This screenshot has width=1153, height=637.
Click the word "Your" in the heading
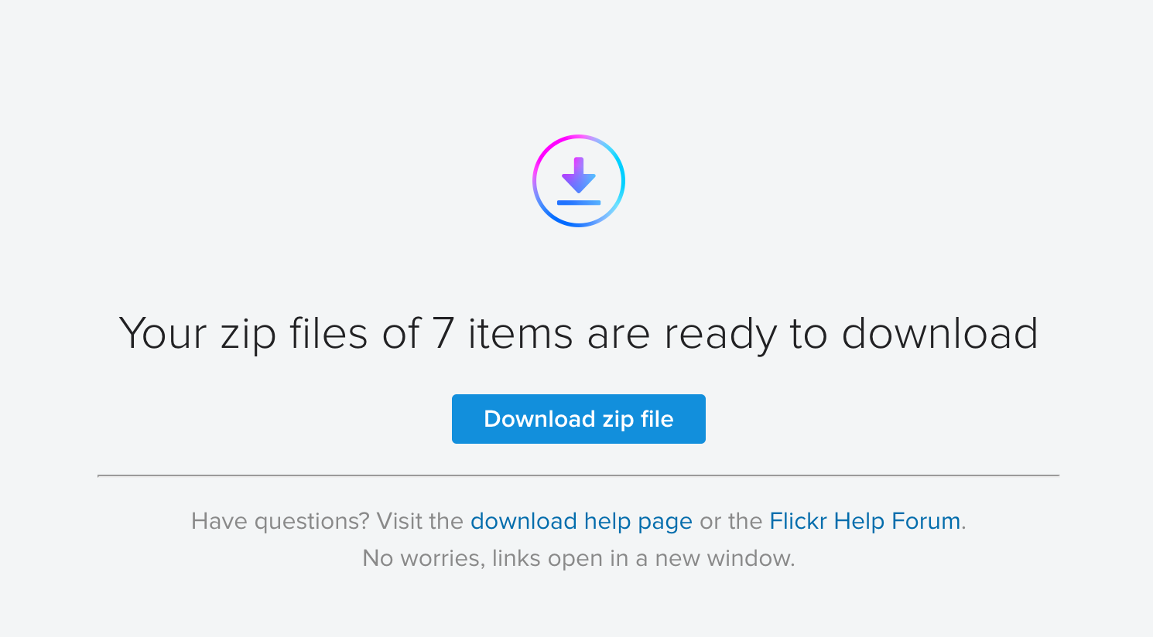click(x=163, y=334)
